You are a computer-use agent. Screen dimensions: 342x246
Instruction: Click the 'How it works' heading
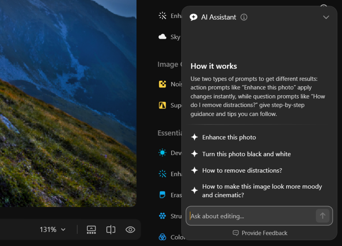pyautogui.click(x=214, y=66)
